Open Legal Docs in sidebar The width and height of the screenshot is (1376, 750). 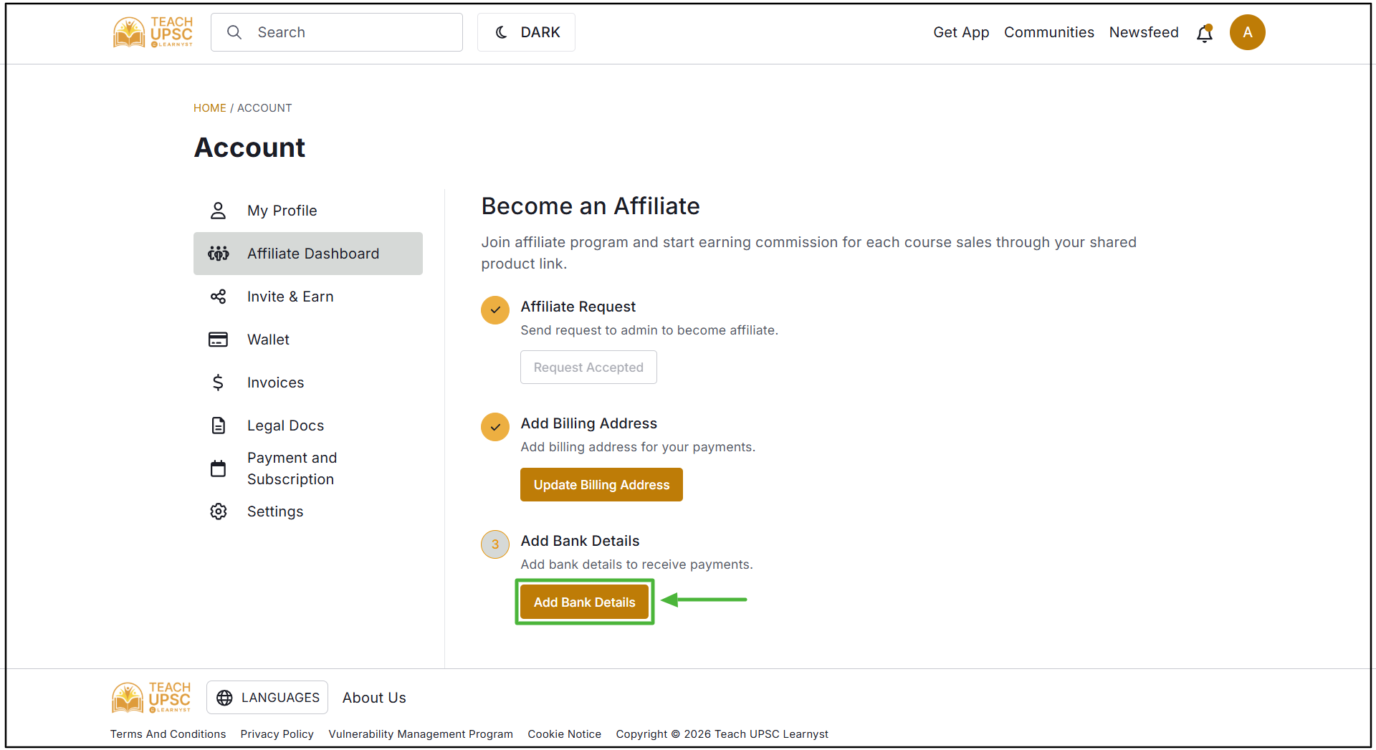pyautogui.click(x=308, y=426)
